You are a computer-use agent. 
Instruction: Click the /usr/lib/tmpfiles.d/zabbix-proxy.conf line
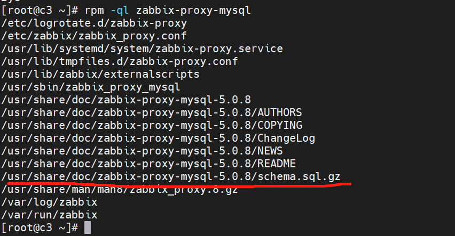click(120, 61)
